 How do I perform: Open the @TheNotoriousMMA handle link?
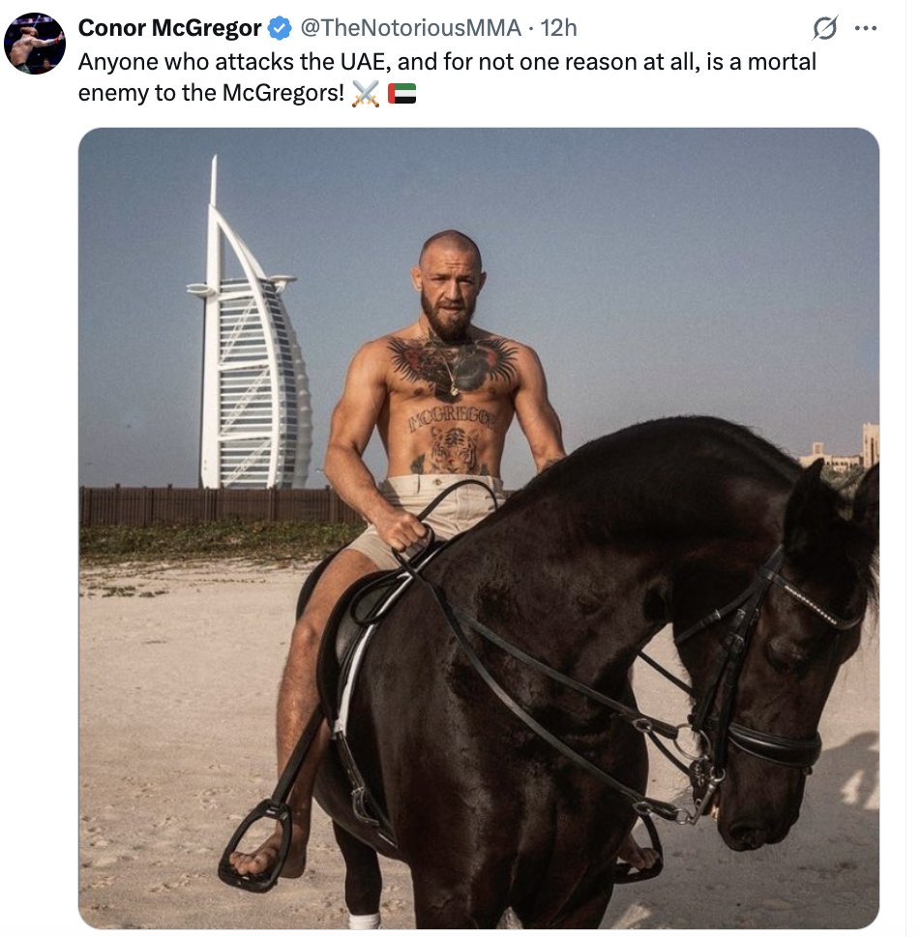pyautogui.click(x=410, y=28)
